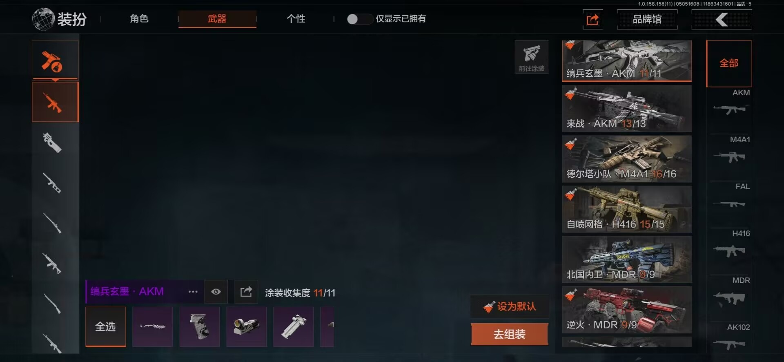Click 全选 to select all parts
The height and width of the screenshot is (362, 784).
105,326
